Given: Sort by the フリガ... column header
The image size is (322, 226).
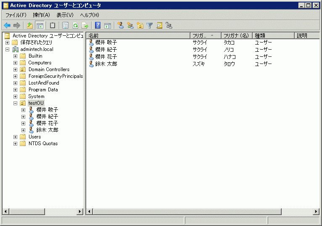Looking at the screenshot, I should tap(206, 36).
